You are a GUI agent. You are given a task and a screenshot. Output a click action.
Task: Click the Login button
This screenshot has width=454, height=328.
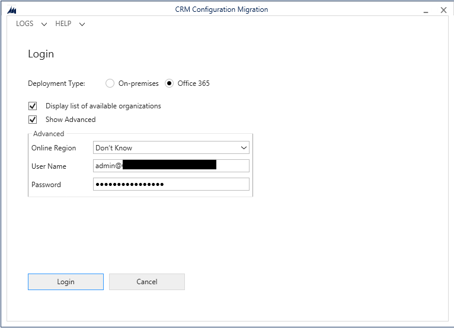(66, 282)
